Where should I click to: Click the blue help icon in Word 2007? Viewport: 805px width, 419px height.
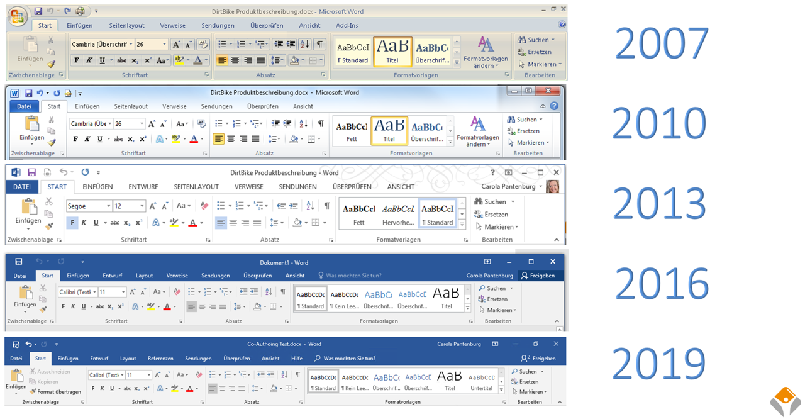coord(562,25)
